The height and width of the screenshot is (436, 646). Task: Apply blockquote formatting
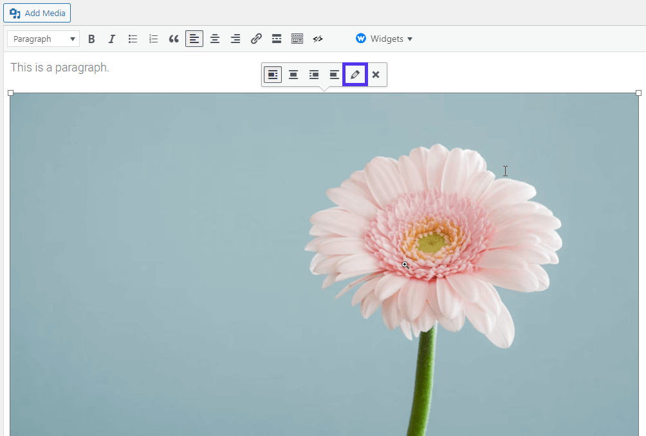click(x=174, y=39)
